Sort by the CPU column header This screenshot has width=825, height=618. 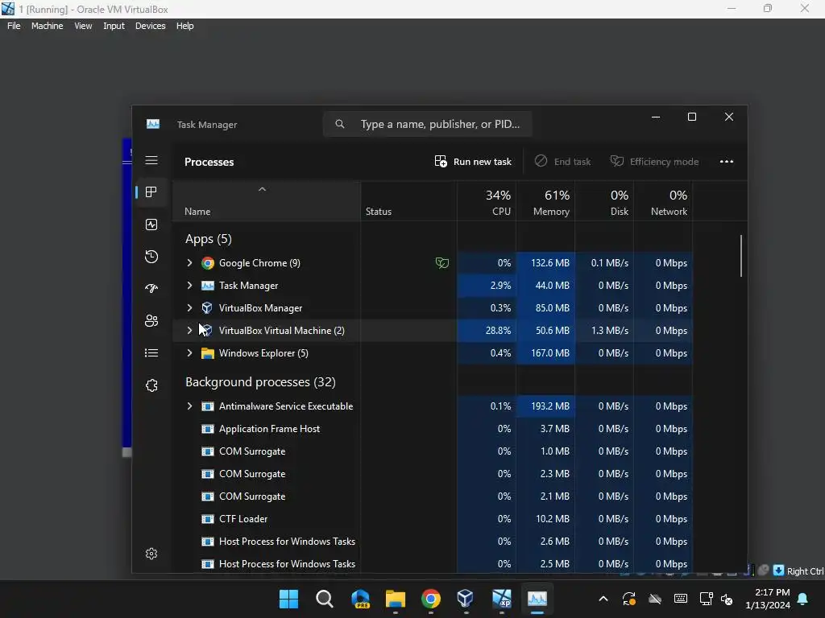pyautogui.click(x=487, y=202)
